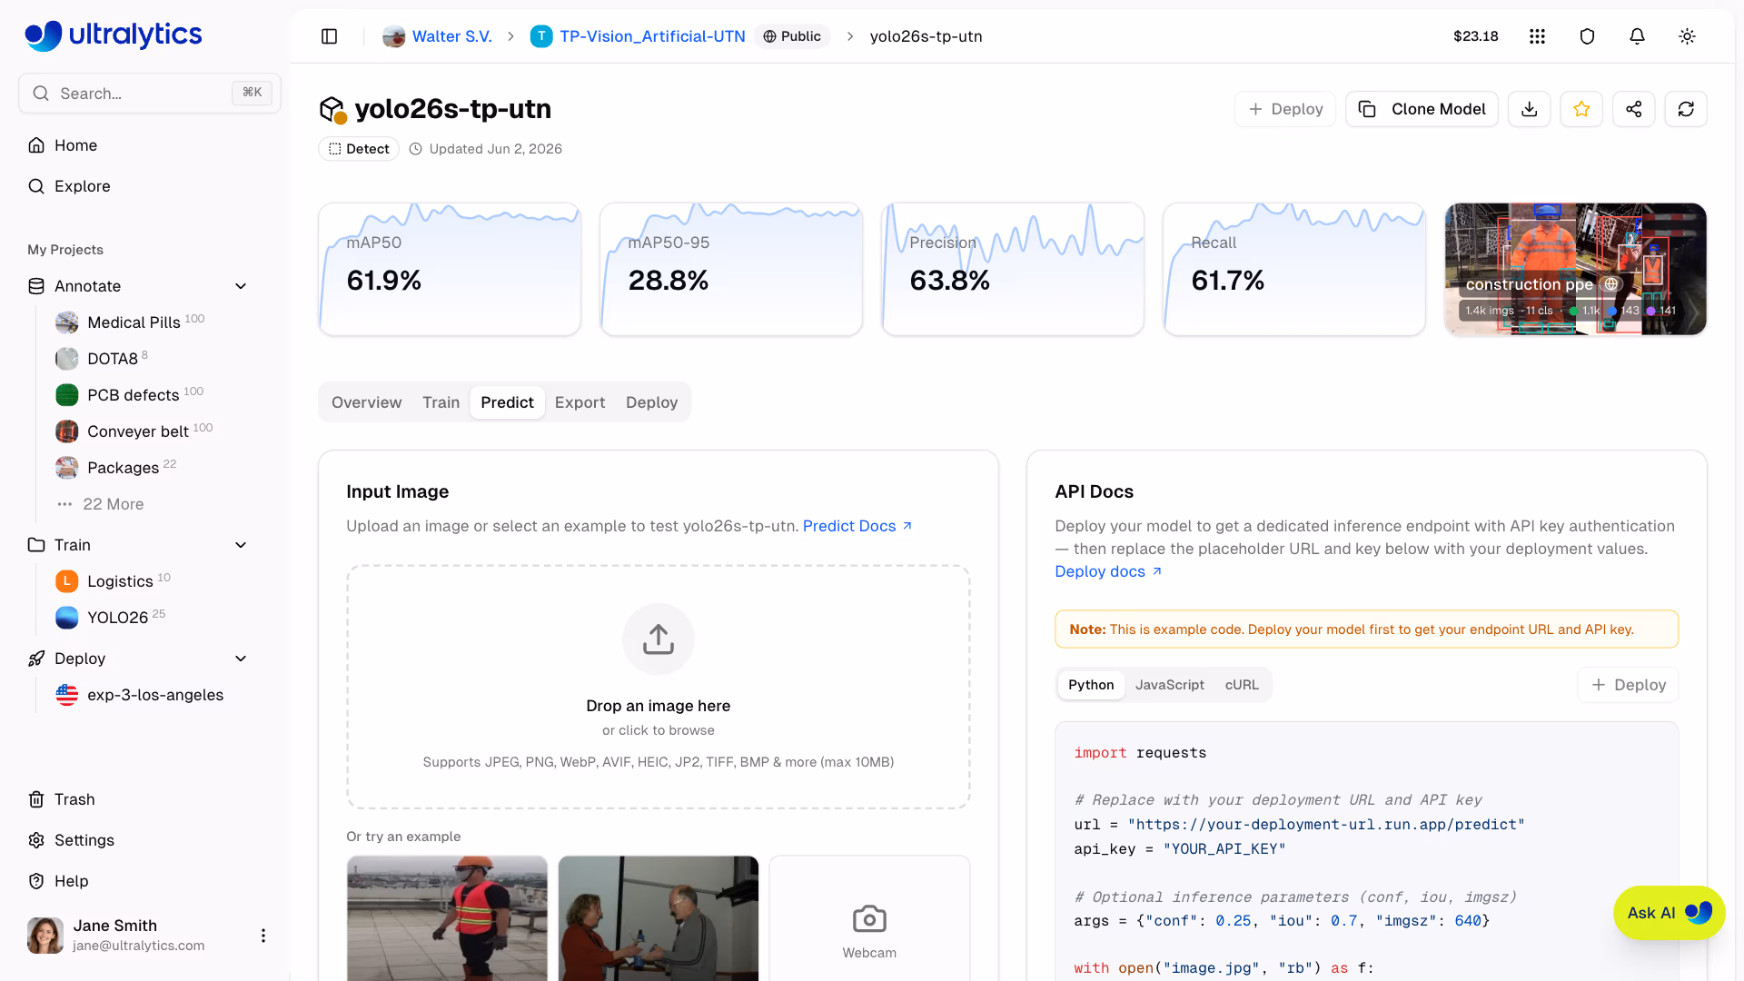Click the mAP50 metric card
The height and width of the screenshot is (981, 1744).
tap(450, 269)
